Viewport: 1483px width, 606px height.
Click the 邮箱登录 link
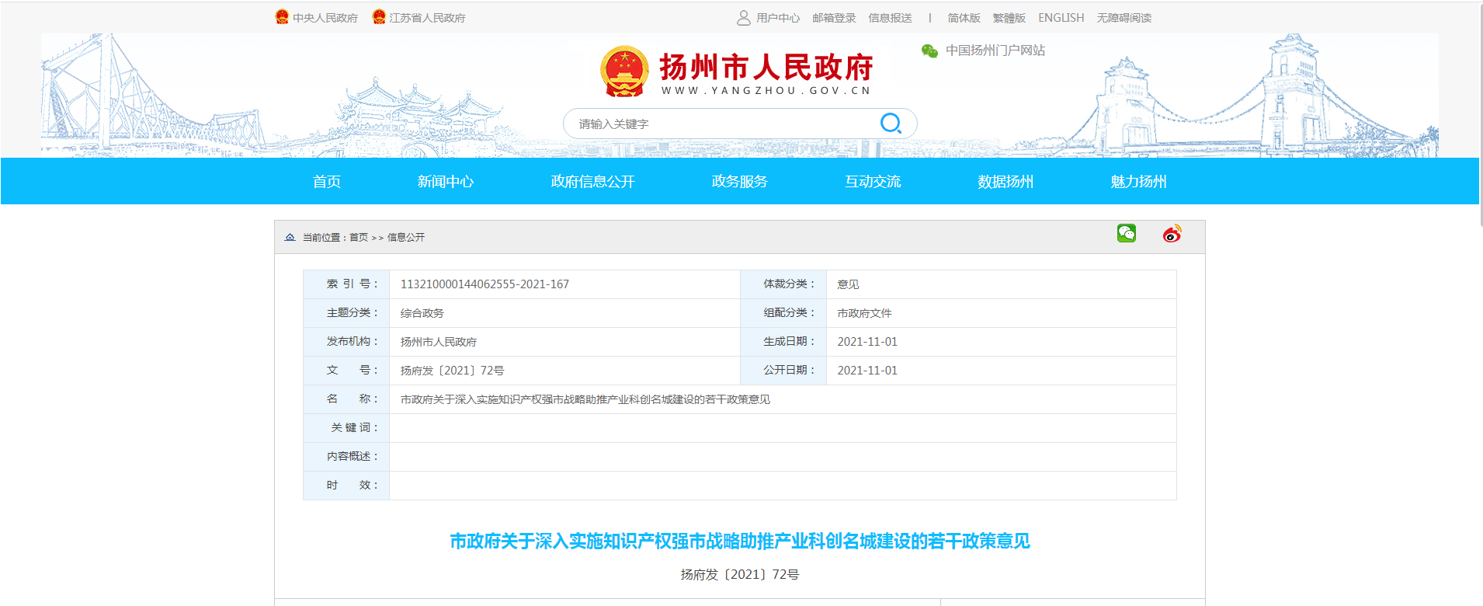coord(834,18)
